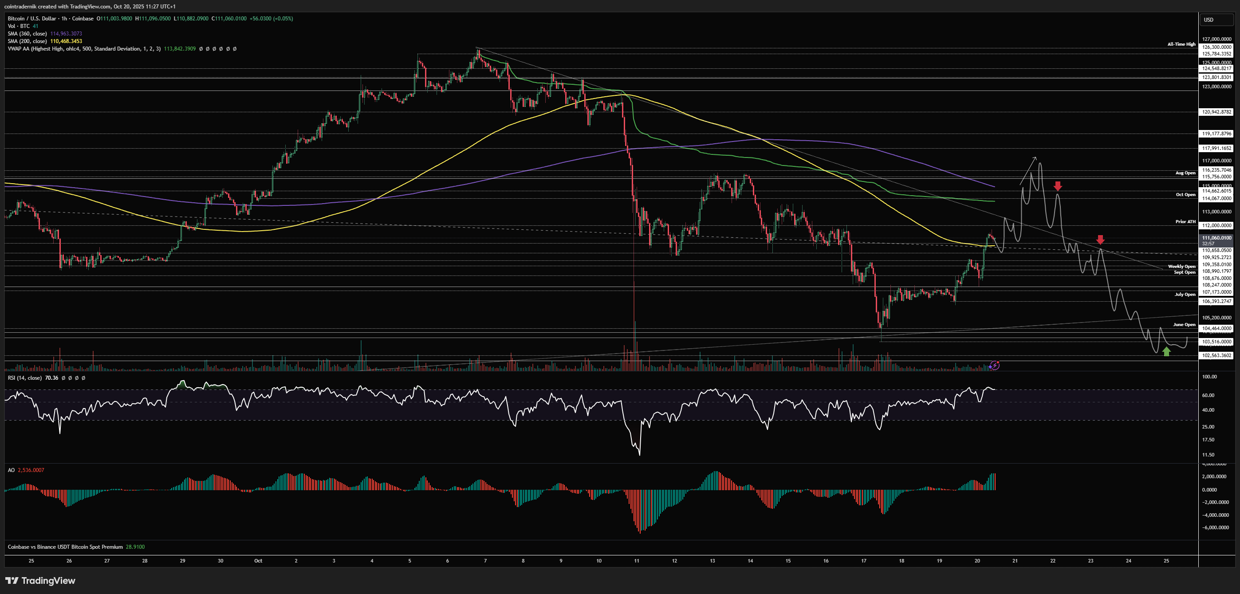Click the Vol · BTC legend

click(x=18, y=26)
